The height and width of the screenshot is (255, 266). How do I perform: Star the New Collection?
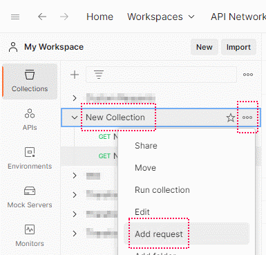click(x=231, y=117)
